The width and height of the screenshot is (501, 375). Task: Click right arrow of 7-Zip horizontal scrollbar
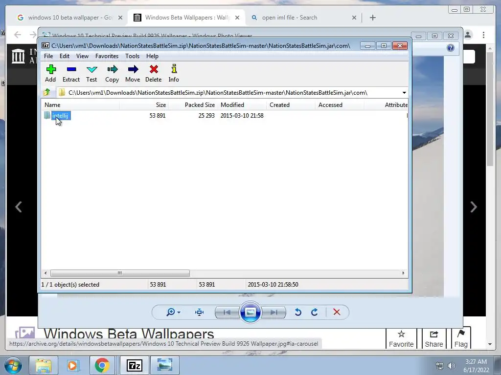click(403, 273)
